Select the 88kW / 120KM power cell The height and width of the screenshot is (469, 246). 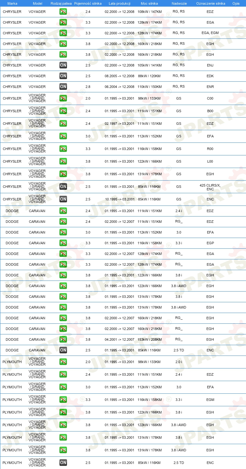[x=150, y=76]
